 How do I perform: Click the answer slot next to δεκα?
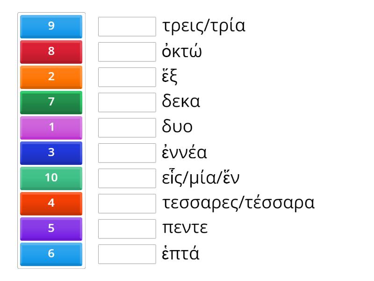(127, 102)
